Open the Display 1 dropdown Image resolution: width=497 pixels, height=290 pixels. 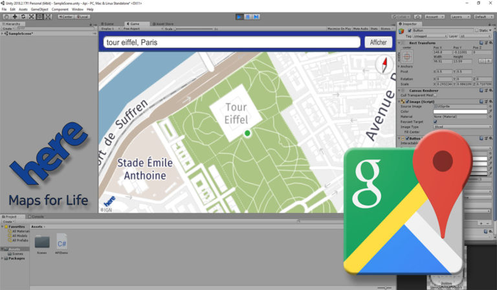coord(110,28)
